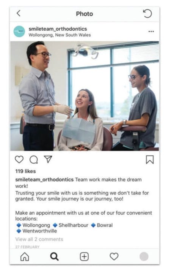
Task: Go back using the back arrow
Action: (19, 13)
